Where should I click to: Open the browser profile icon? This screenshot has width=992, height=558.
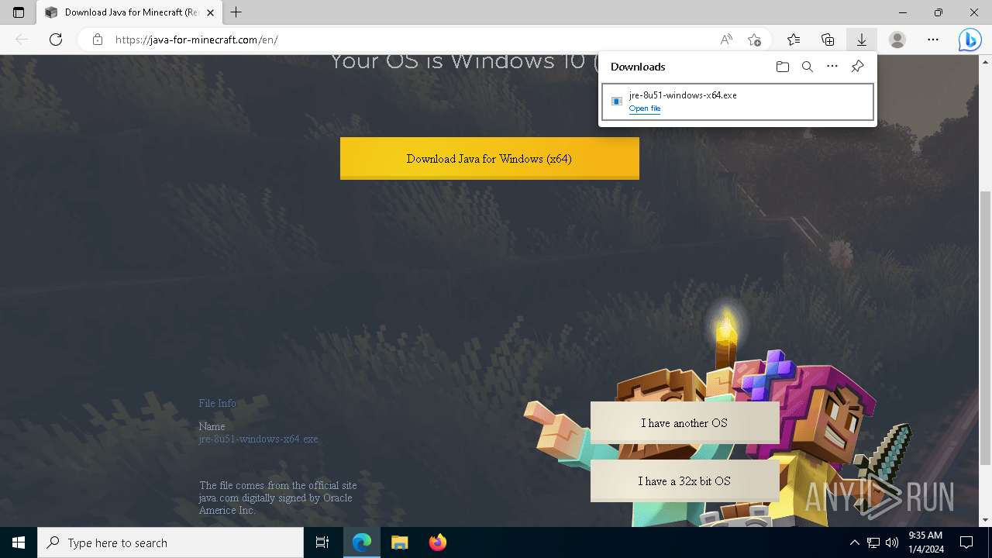(x=897, y=40)
